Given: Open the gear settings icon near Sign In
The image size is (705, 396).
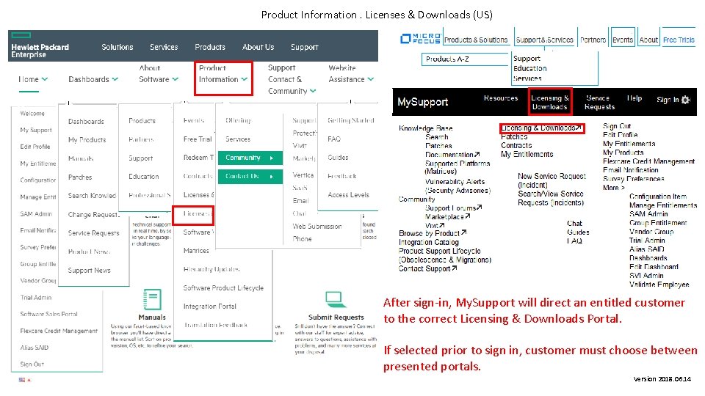Looking at the screenshot, I should (686, 100).
